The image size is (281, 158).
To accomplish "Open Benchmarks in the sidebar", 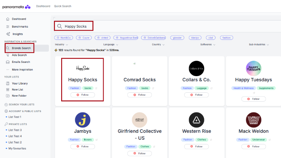I will coord(20,27).
